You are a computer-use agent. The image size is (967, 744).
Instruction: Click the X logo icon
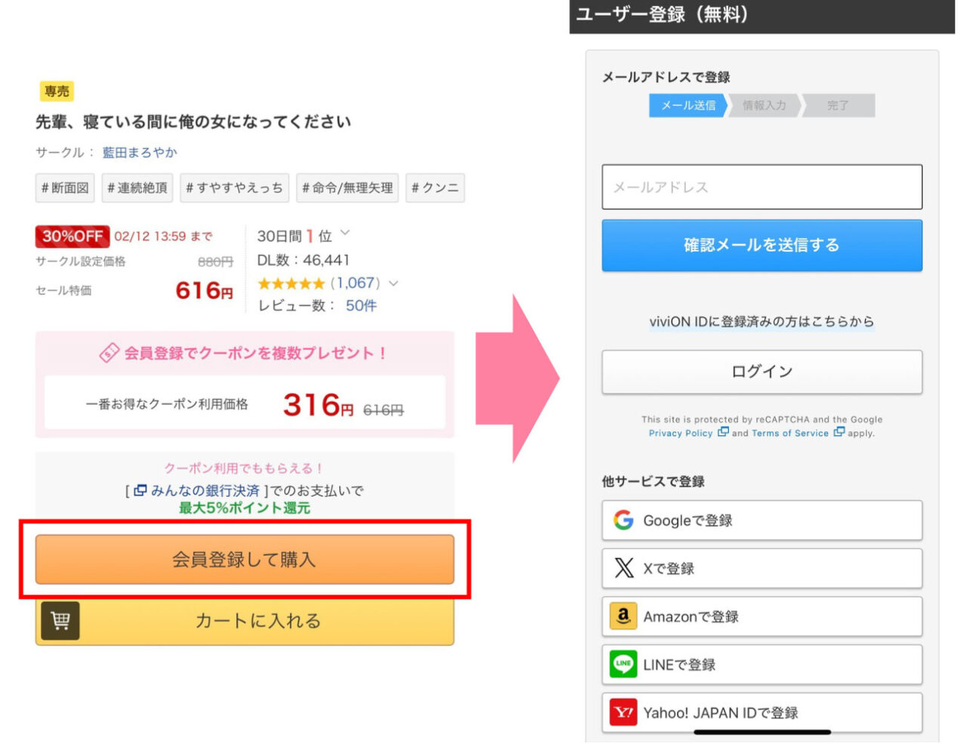pyautogui.click(x=624, y=568)
